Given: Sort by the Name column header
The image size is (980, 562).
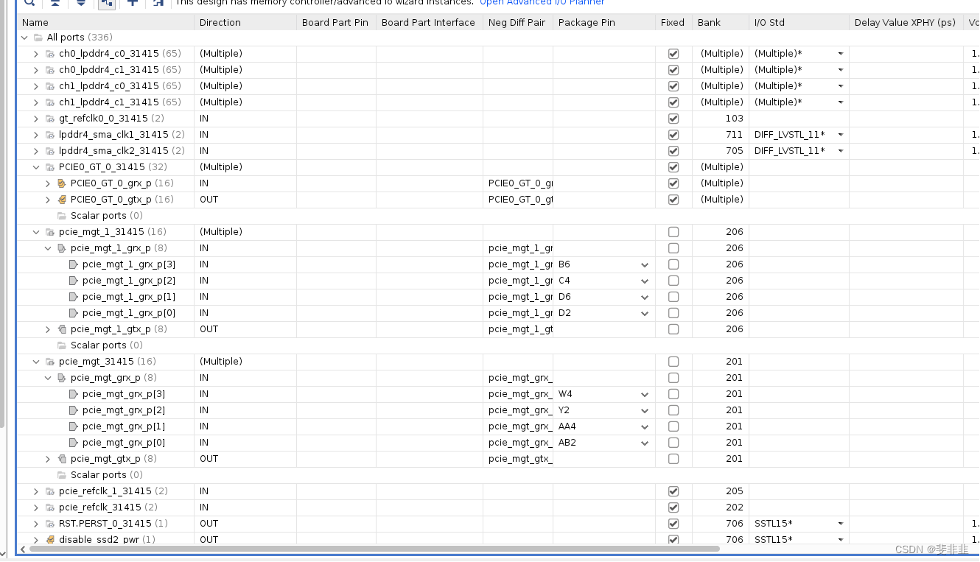Looking at the screenshot, I should pos(105,22).
